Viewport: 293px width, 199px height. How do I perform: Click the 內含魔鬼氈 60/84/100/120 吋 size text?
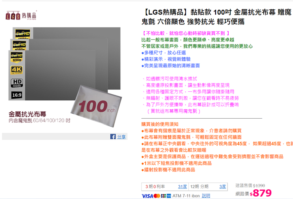coord(39,121)
